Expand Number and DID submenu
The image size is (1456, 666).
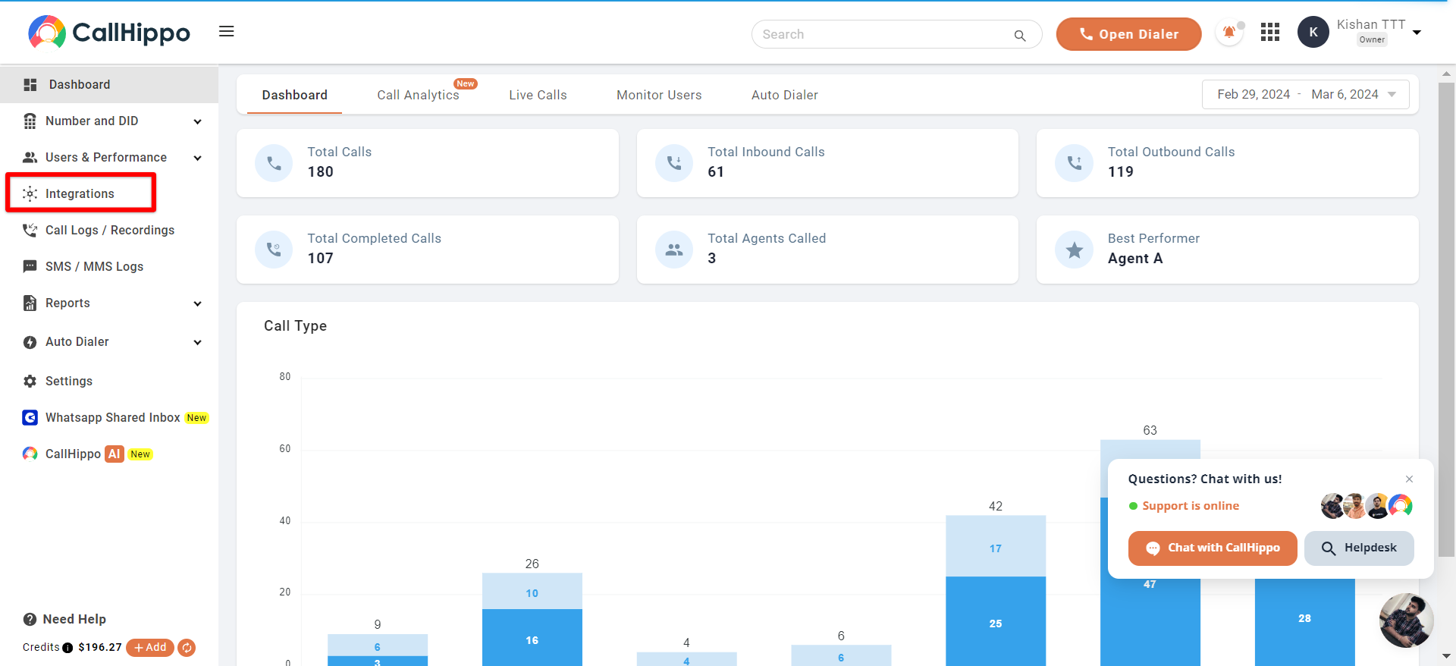198,121
